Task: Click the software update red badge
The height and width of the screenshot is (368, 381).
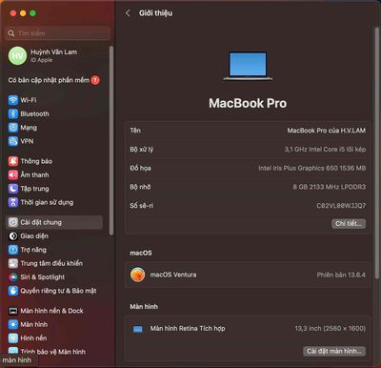Action: pos(95,80)
